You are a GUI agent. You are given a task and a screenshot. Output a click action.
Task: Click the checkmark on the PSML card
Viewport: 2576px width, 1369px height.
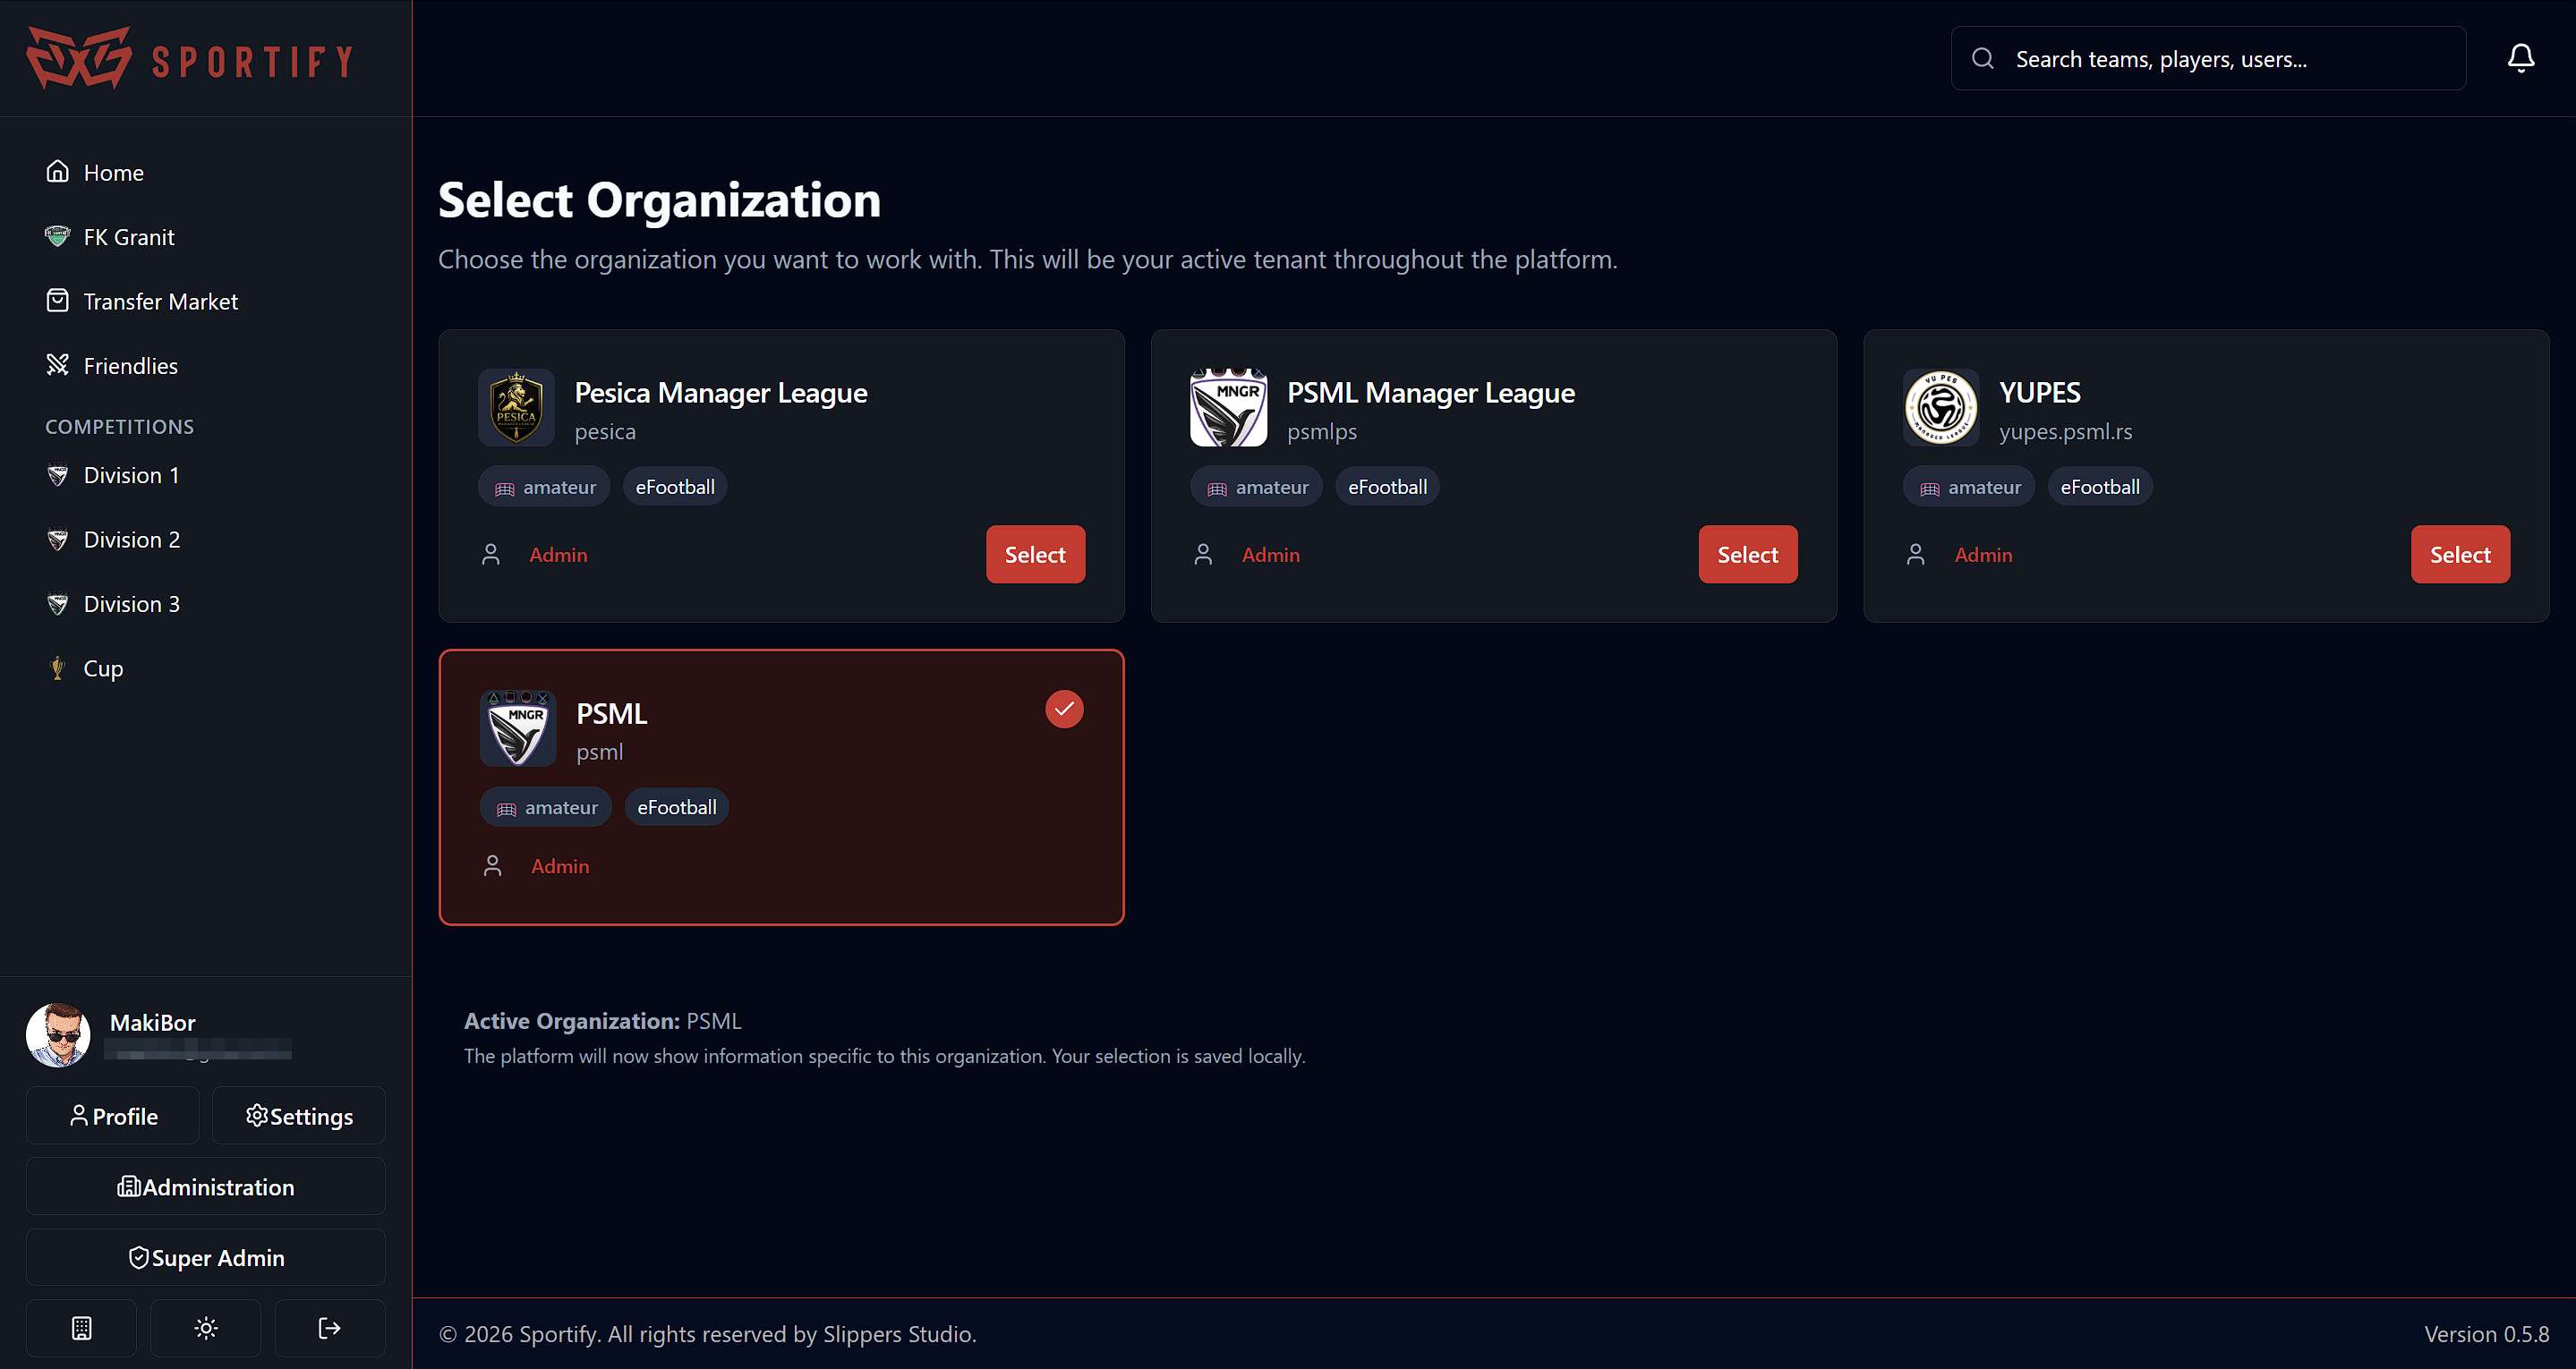coord(1064,709)
